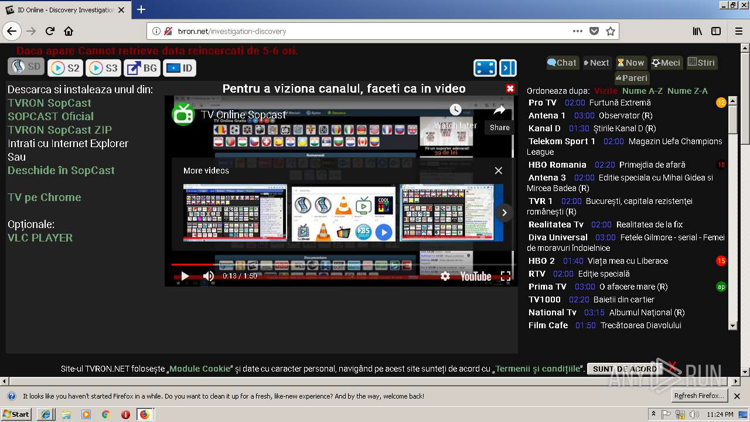Image resolution: width=750 pixels, height=422 pixels.
Task: Play the YouTube video
Action: point(185,276)
